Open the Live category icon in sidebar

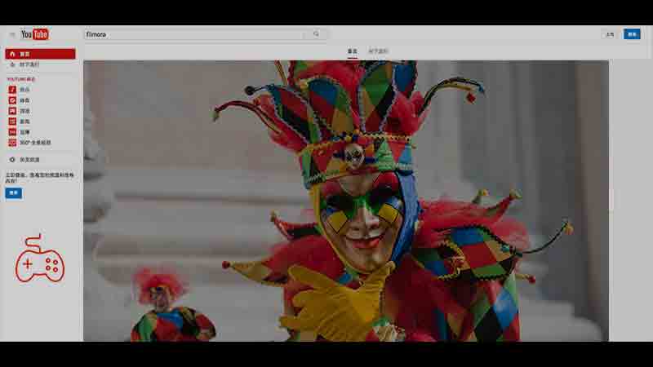pos(12,132)
